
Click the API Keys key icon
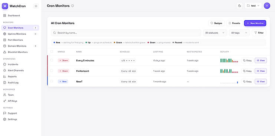click(4, 101)
